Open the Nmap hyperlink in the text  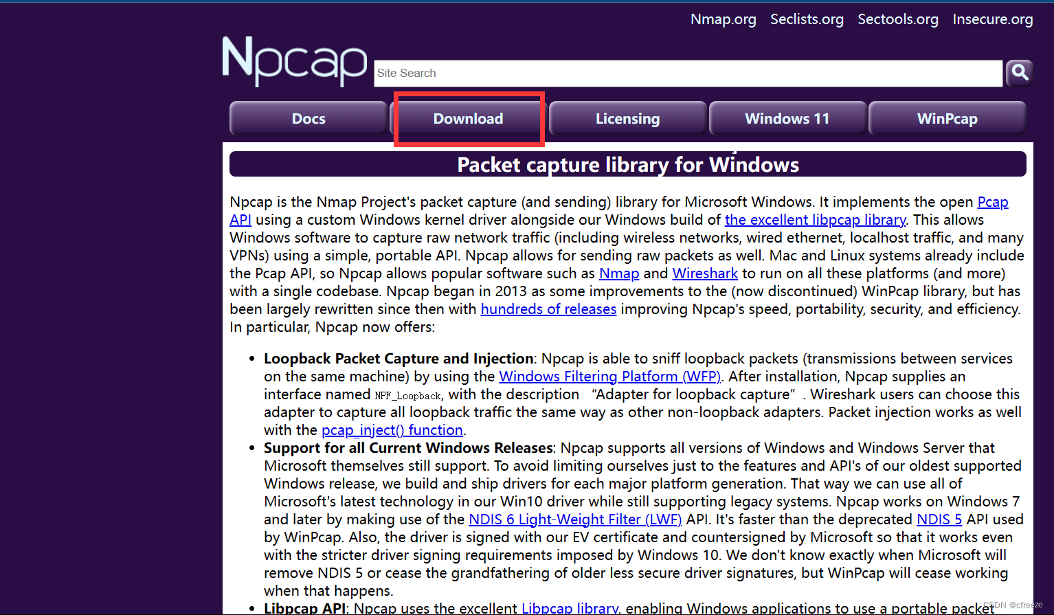point(618,273)
